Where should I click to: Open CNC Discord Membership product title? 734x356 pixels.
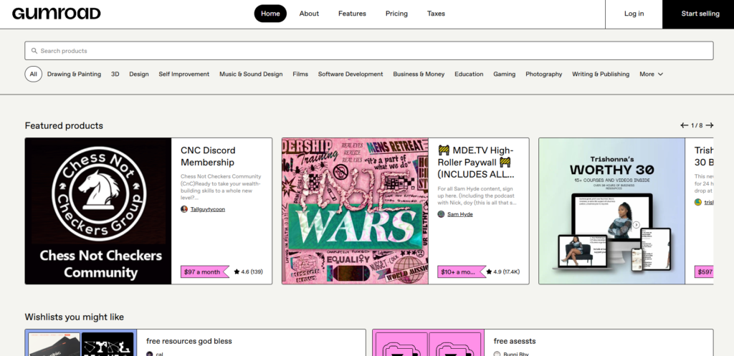[208, 156]
